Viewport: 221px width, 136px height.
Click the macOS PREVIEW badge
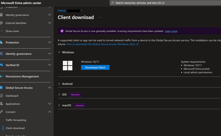click(80, 106)
